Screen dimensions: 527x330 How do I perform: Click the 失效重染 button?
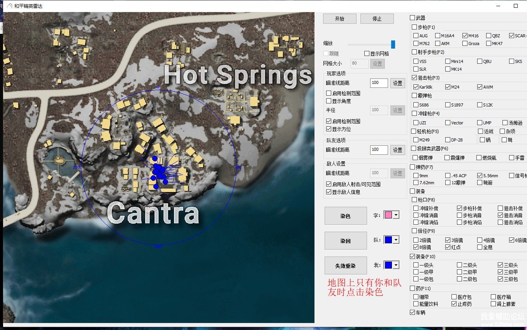[x=346, y=266]
